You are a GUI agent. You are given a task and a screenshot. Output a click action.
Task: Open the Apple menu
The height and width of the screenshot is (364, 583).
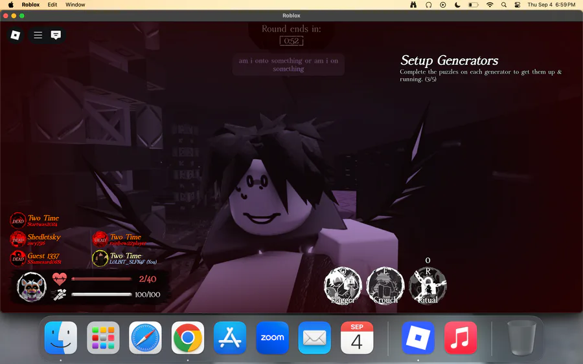(x=11, y=5)
